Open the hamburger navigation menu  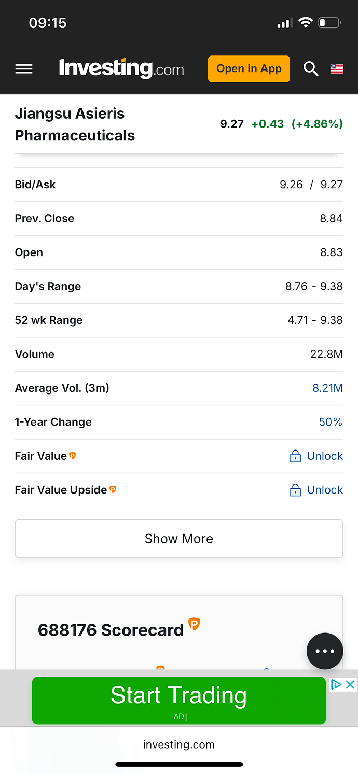coord(24,69)
